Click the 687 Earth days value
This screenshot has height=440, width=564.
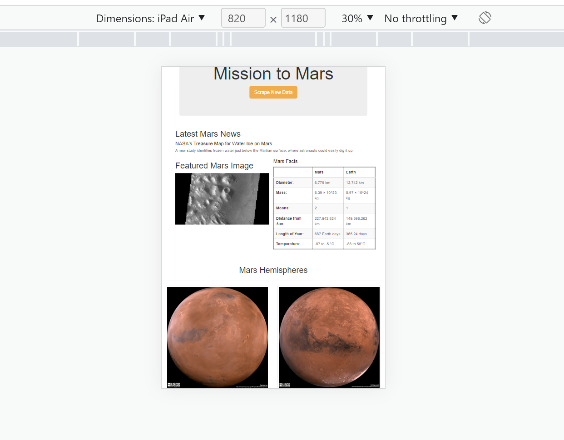coord(328,234)
